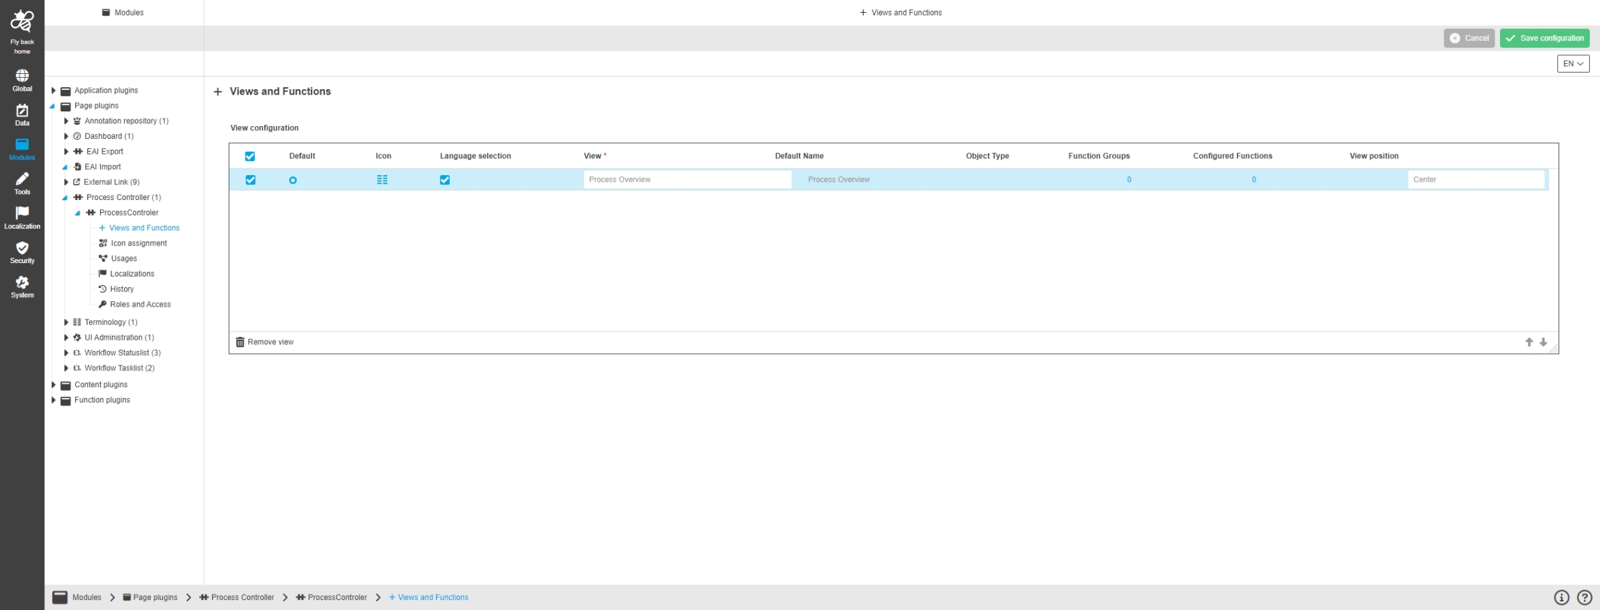Image resolution: width=1600 pixels, height=610 pixels.
Task: Open the Localization flag icon
Action: pos(22,213)
